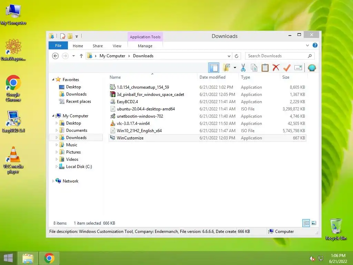The height and width of the screenshot is (265, 353).
Task: Collapse the Favorites tree group
Action: (53, 80)
